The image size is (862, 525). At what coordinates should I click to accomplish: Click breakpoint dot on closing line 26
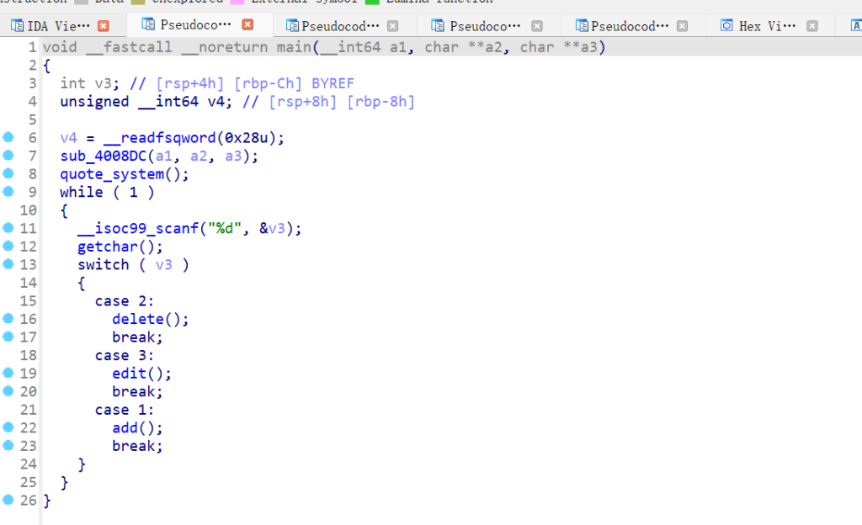(x=8, y=500)
